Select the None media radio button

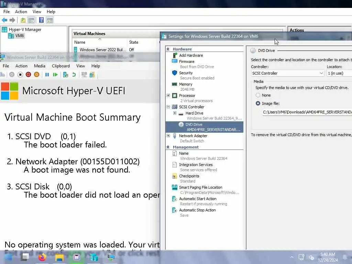point(258,95)
